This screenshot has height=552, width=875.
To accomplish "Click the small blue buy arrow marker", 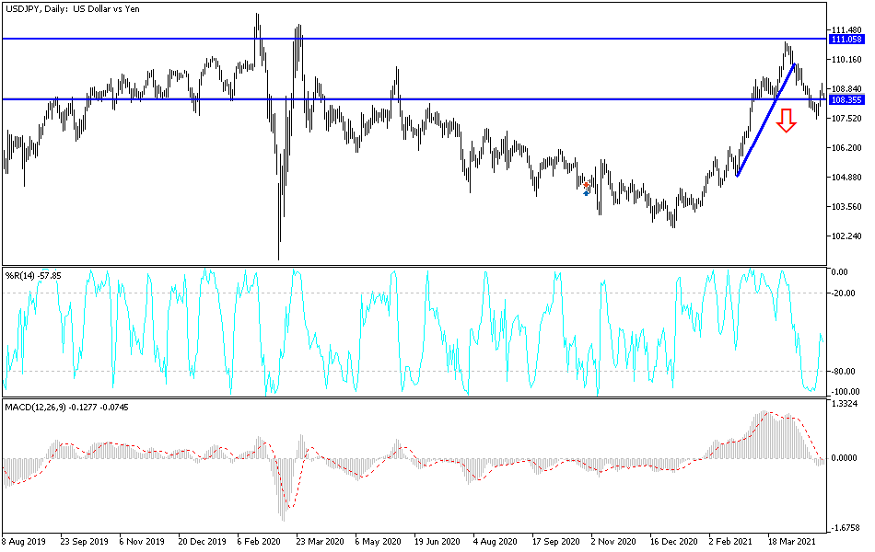I will [586, 193].
